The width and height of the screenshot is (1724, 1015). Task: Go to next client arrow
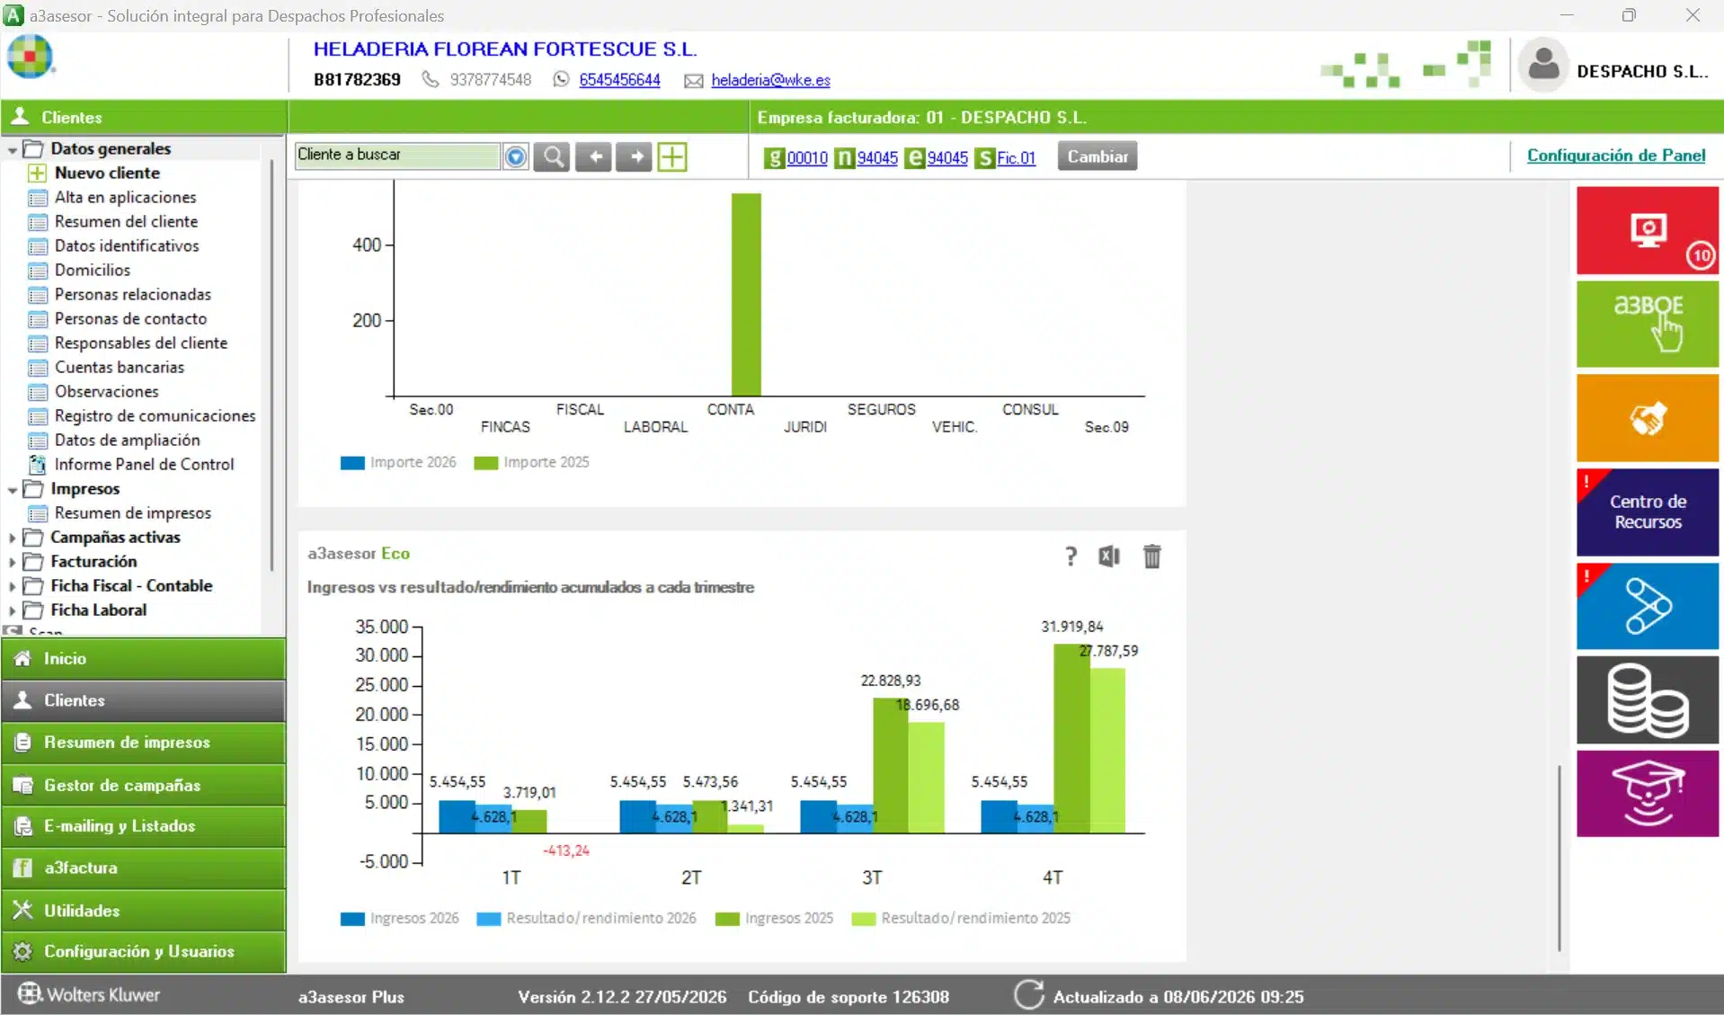[635, 156]
